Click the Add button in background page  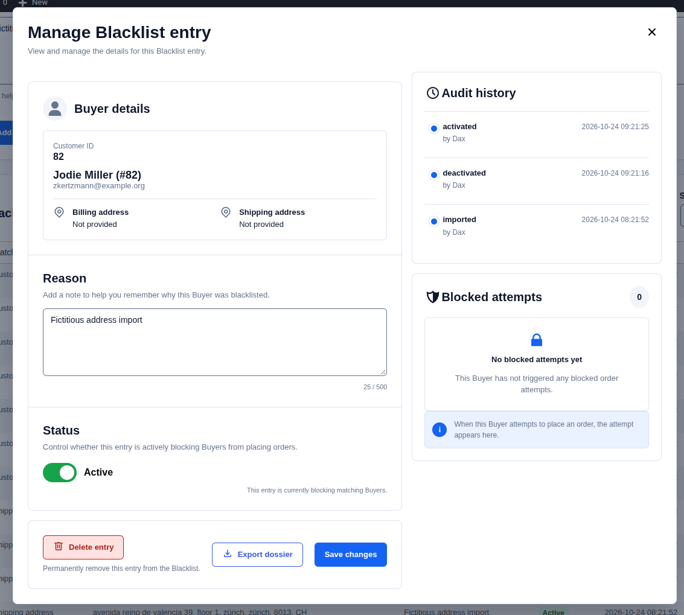pyautogui.click(x=6, y=133)
